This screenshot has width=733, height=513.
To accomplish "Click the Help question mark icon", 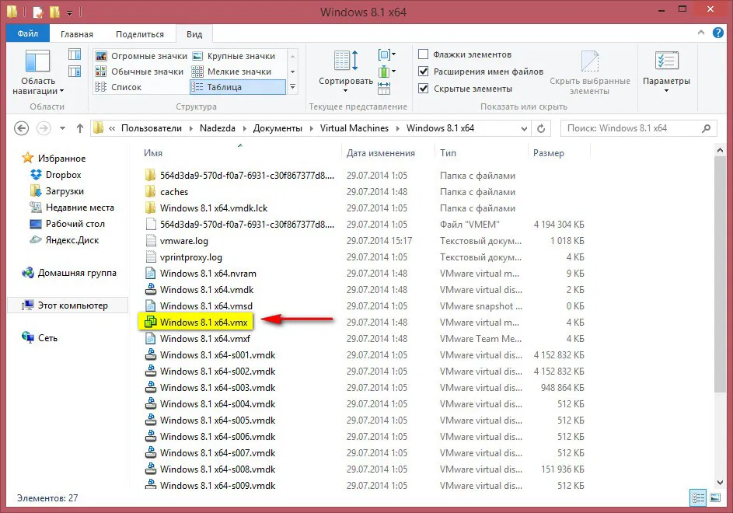I will tap(718, 33).
